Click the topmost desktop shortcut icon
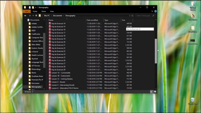This screenshot has width=201, height=113. 193,4
